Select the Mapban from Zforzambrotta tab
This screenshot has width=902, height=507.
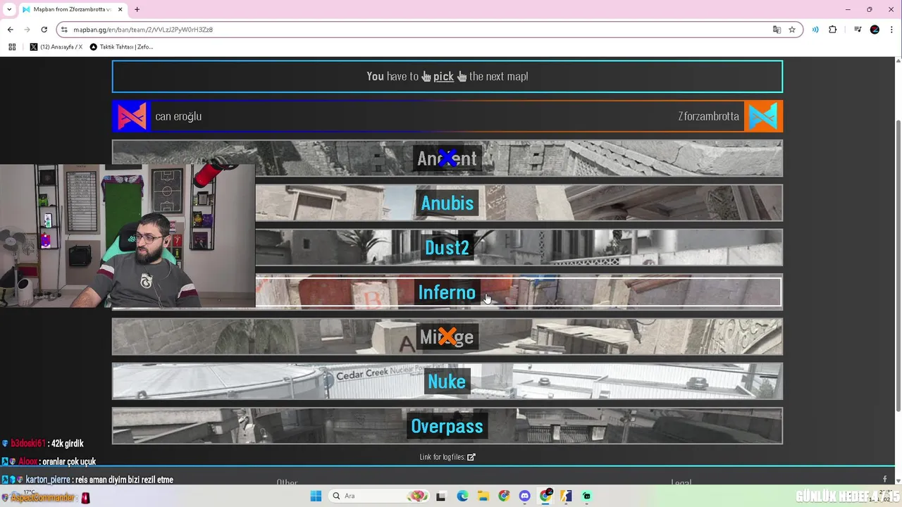tap(72, 9)
